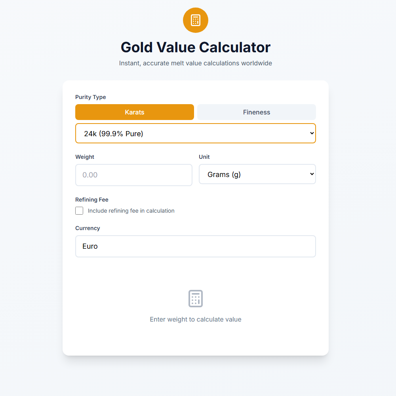396x396 pixels.
Task: Click the Weight field label
Action: [85, 157]
